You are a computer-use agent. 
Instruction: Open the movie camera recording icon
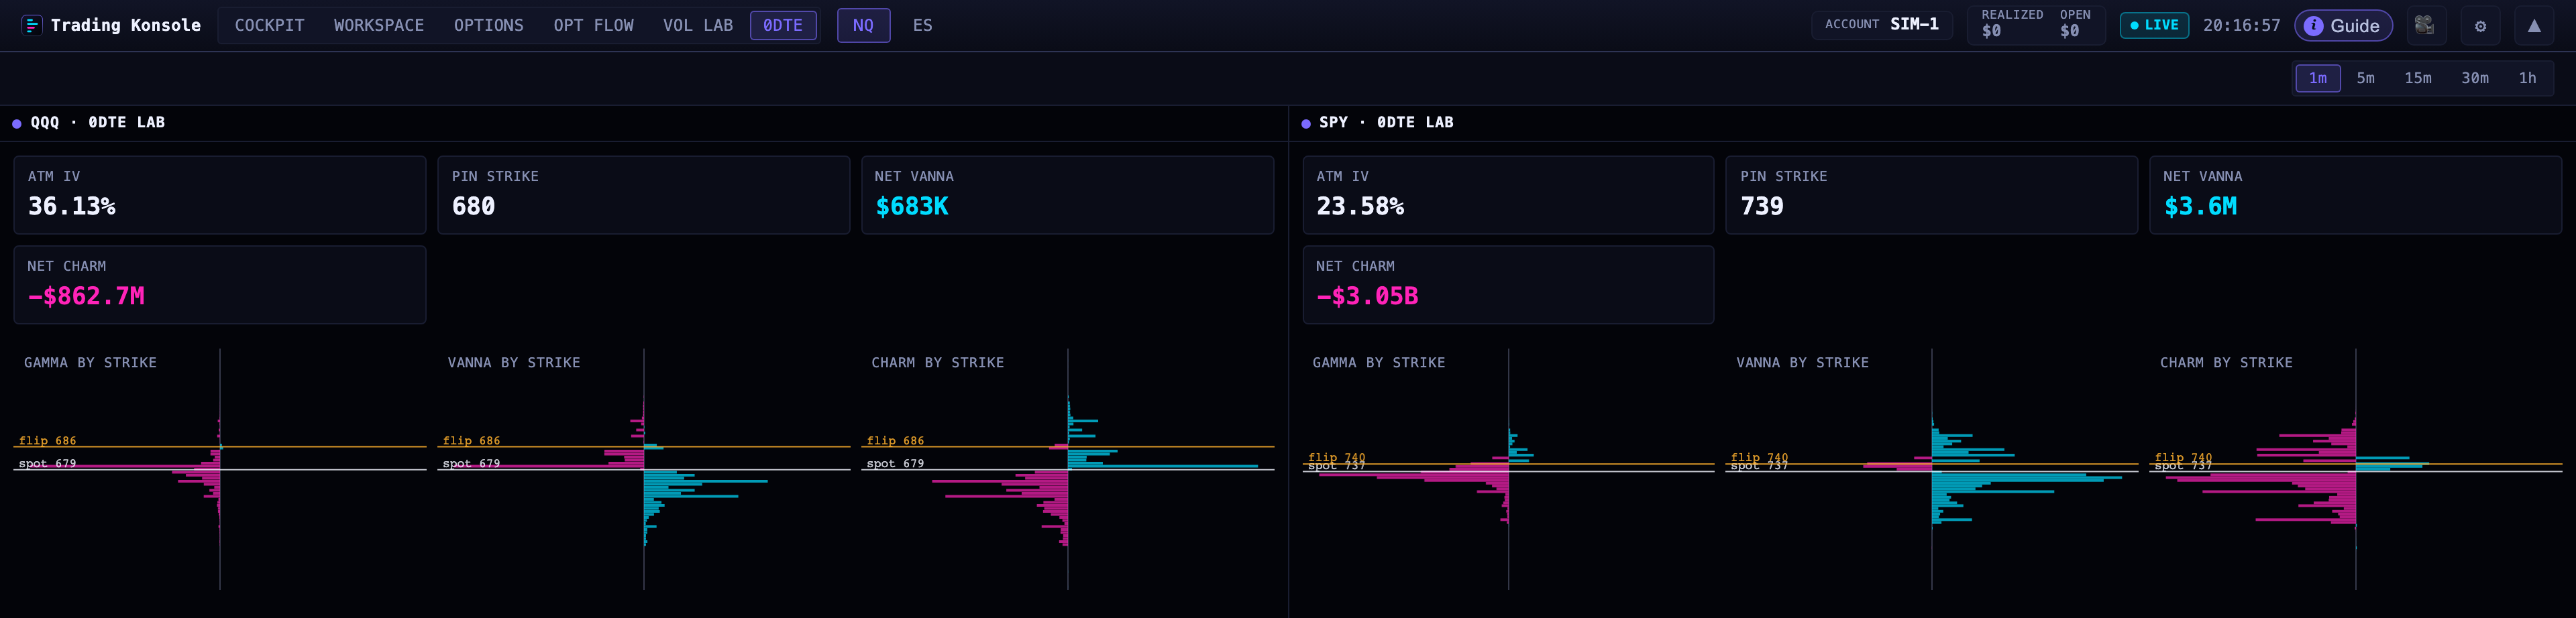coord(2423,25)
